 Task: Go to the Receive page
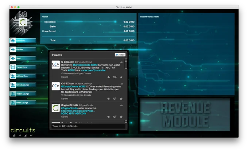(x=23, y=49)
